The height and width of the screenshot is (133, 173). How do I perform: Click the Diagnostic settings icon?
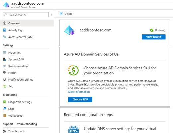(x=5, y=102)
